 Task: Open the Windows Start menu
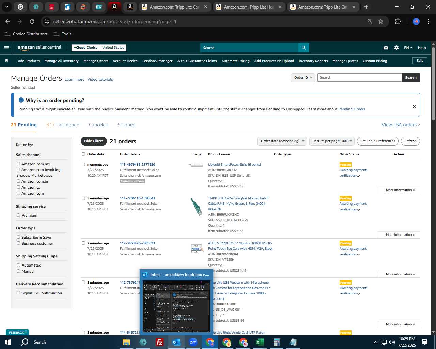click(x=8, y=342)
